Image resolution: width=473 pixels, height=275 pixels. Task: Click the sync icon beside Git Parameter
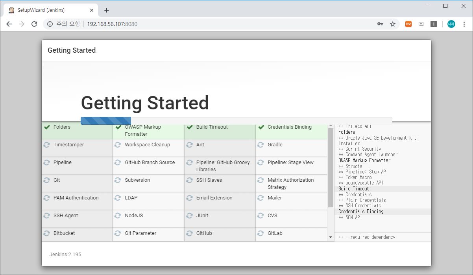(x=118, y=233)
